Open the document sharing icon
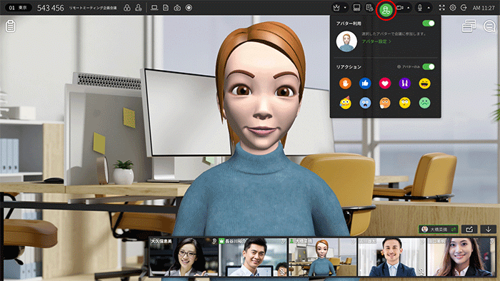 click(166, 8)
